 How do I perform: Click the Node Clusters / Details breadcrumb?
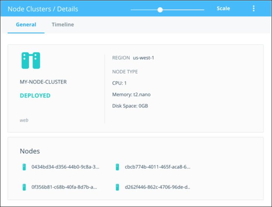click(43, 9)
